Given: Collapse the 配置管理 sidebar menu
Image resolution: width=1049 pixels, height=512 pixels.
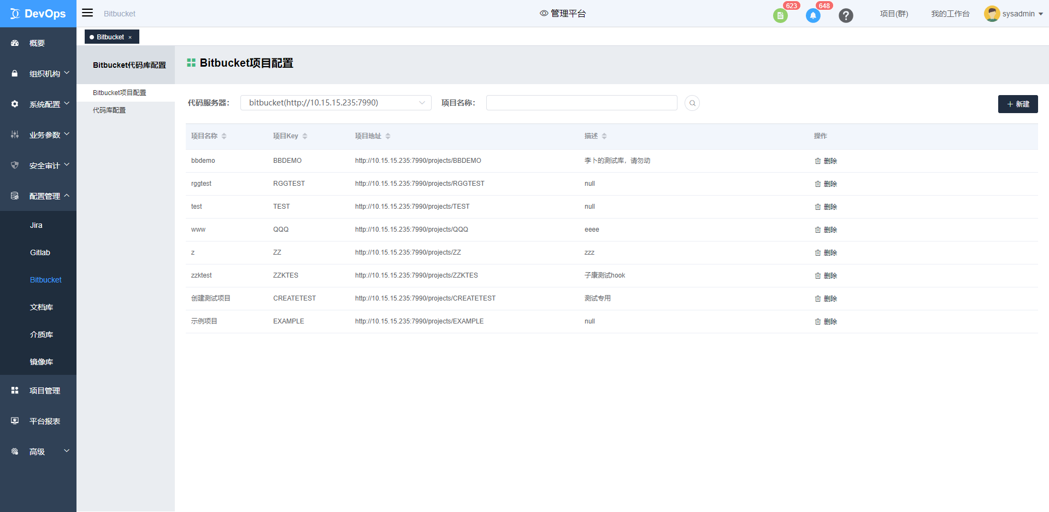Looking at the screenshot, I should (x=38, y=196).
